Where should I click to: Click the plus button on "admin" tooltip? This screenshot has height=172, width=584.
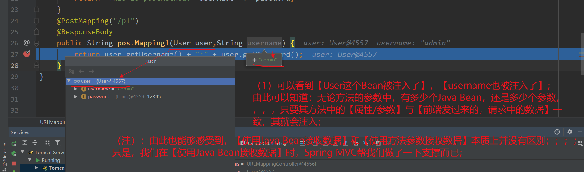[x=254, y=60]
